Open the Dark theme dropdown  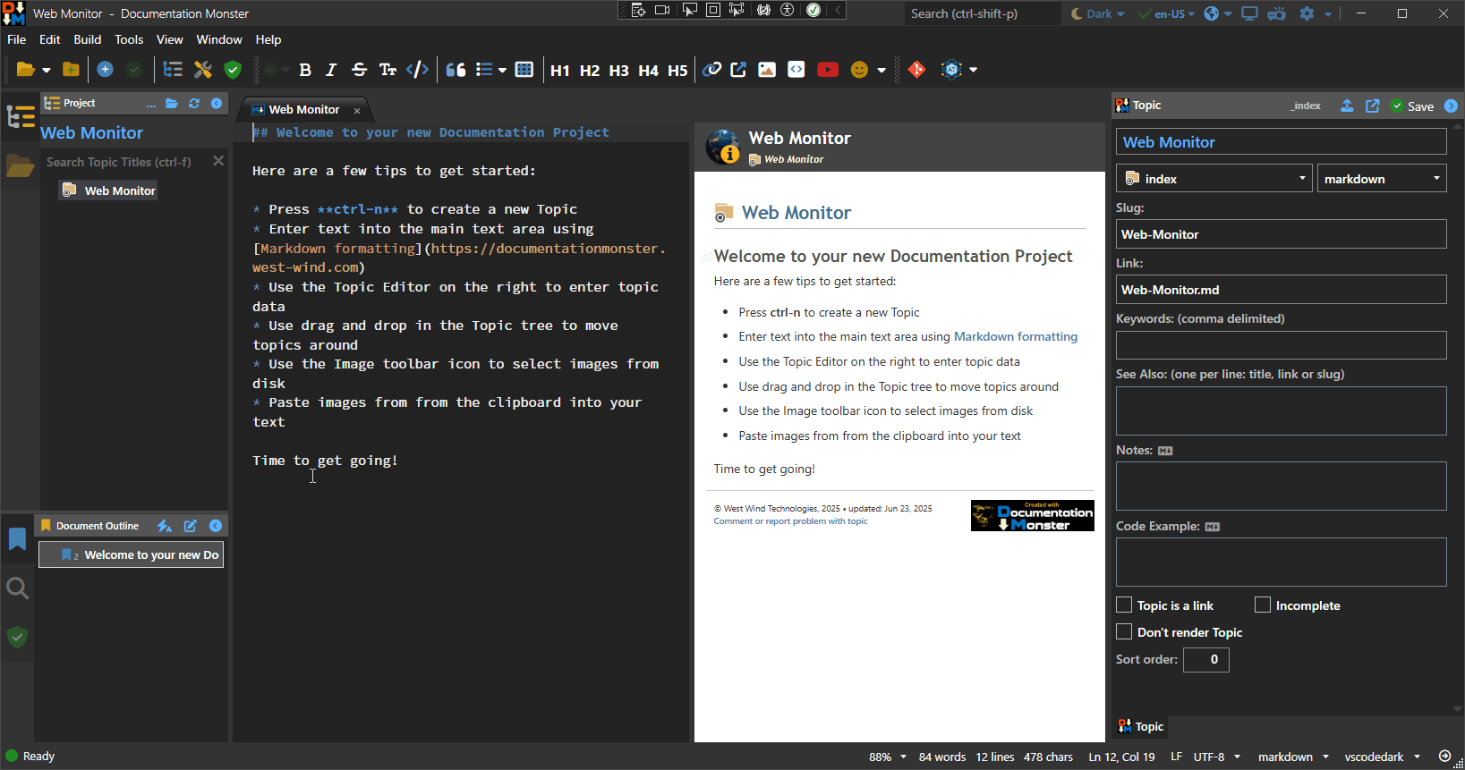(1098, 13)
